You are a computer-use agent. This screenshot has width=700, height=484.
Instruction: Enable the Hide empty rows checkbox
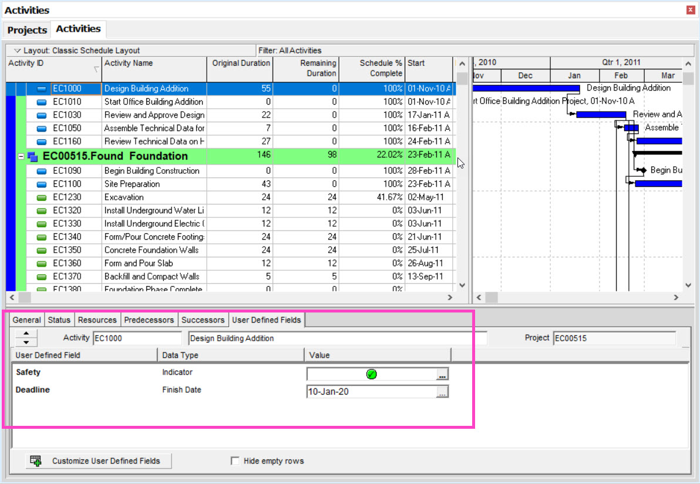pos(235,461)
